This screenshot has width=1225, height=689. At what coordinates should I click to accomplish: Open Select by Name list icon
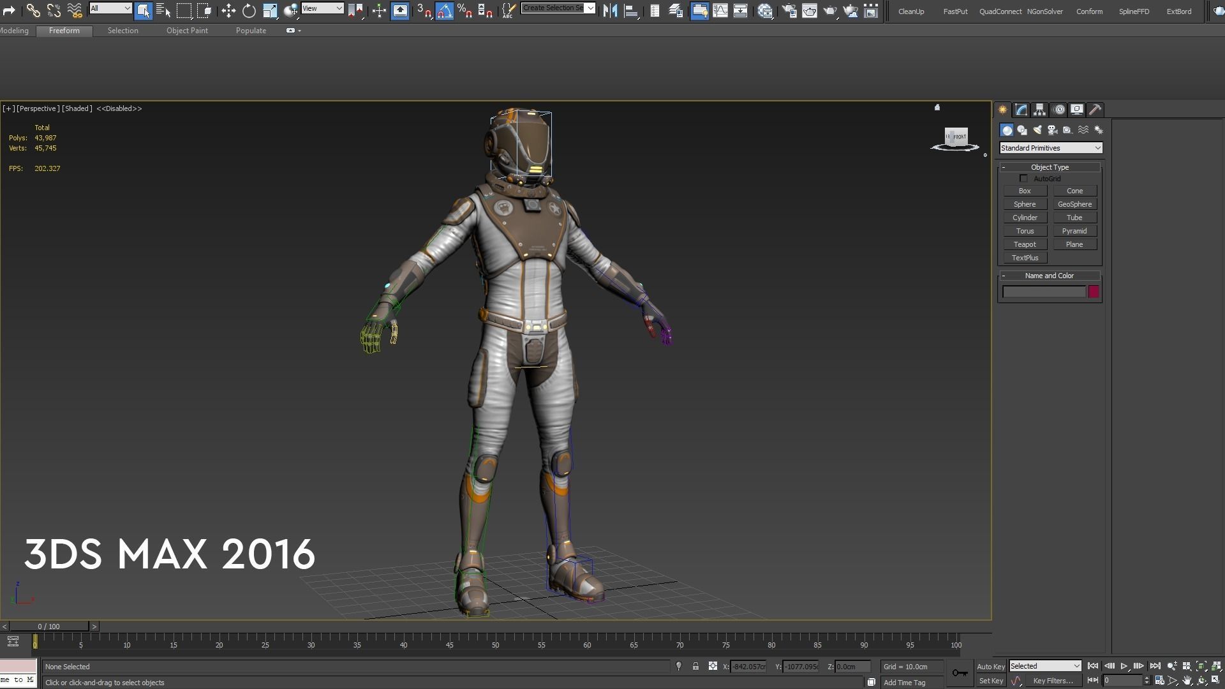[x=163, y=10]
